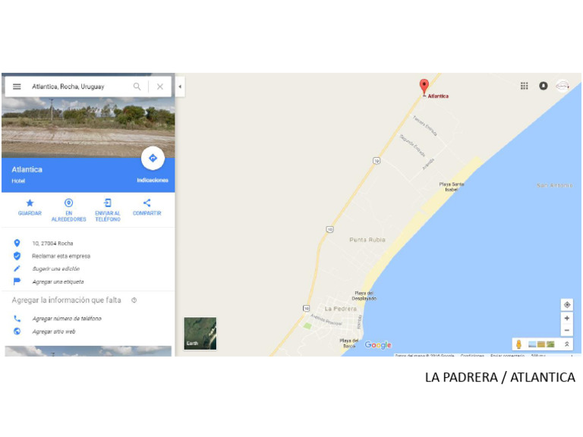Screen dimensions: 583x437
Task: Open the notifications bell icon
Action: tap(544, 86)
